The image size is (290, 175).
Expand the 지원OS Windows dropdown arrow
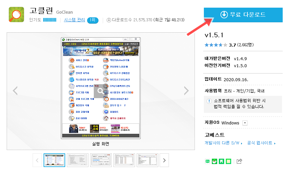pos(245,123)
